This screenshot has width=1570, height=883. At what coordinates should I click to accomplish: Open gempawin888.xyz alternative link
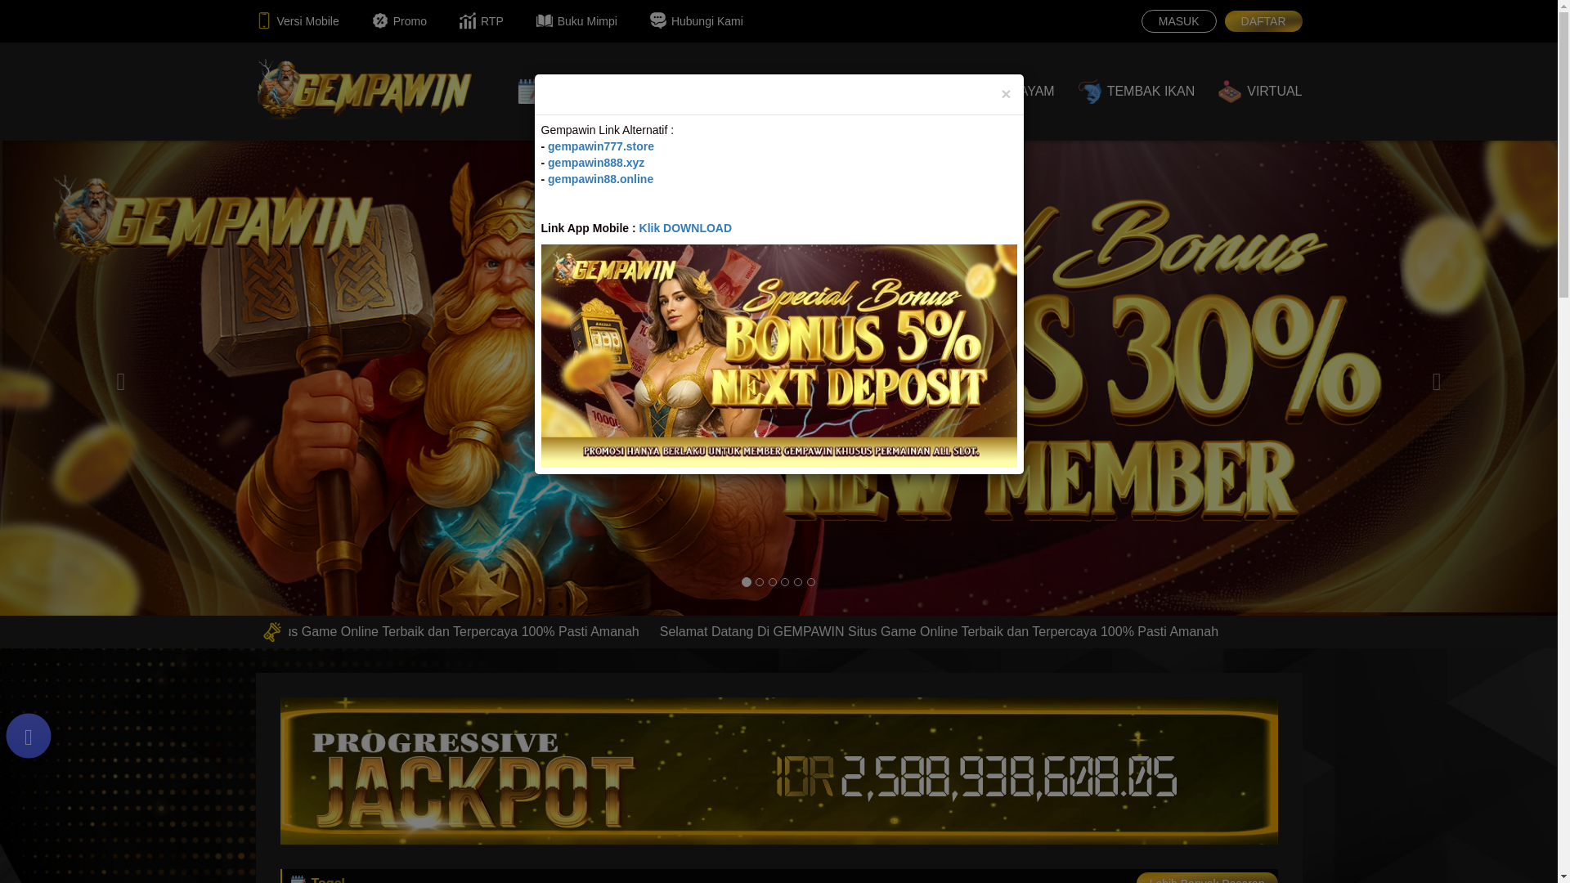tap(596, 163)
